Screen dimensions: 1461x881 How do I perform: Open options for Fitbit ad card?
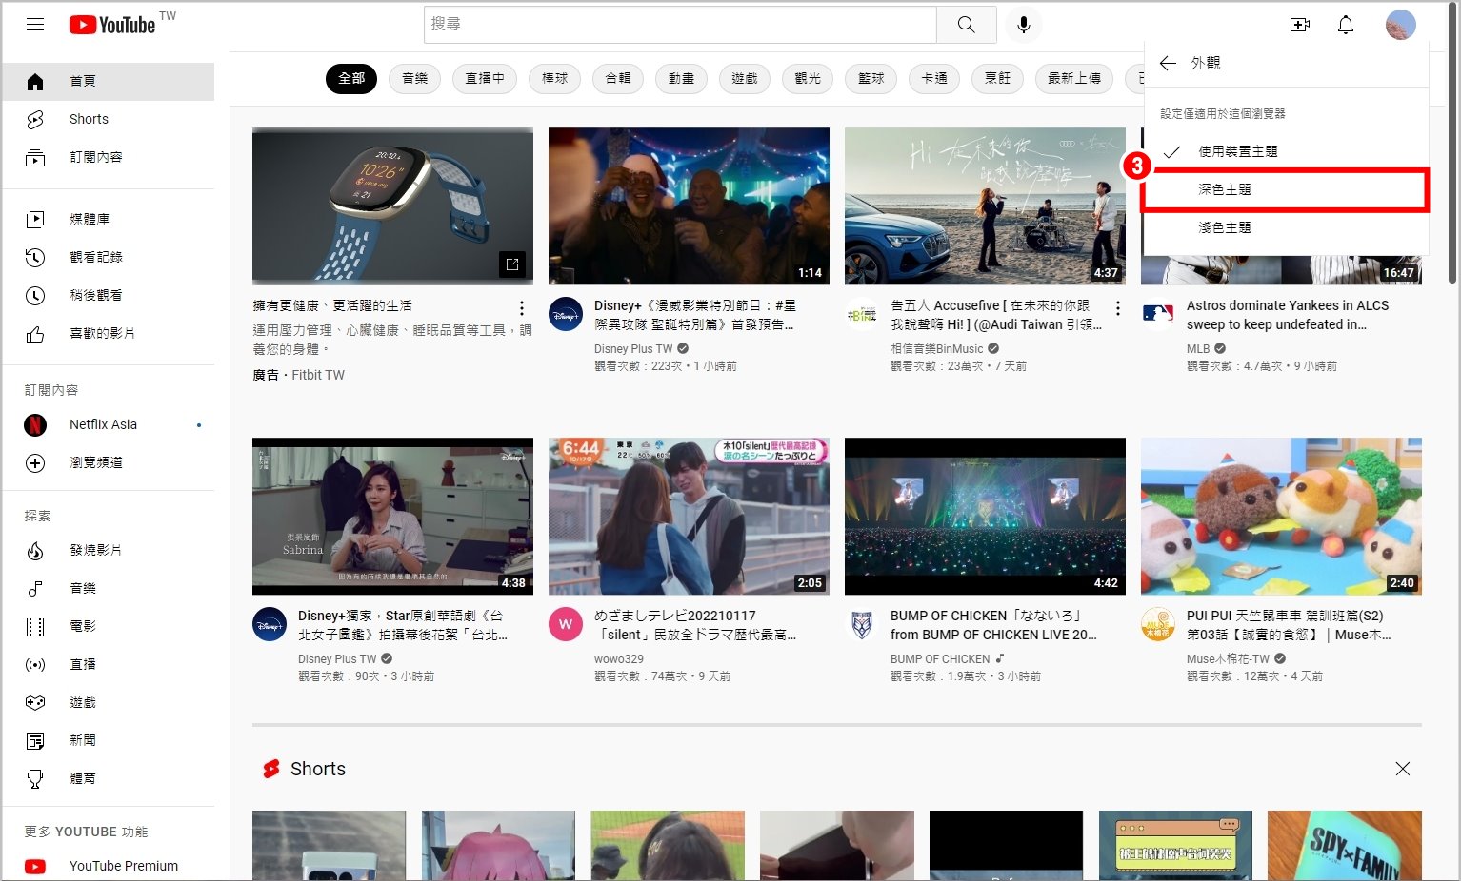521,308
